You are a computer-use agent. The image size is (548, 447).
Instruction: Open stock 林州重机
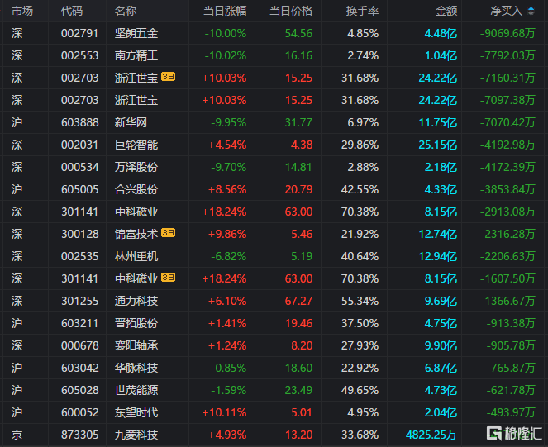click(x=136, y=256)
